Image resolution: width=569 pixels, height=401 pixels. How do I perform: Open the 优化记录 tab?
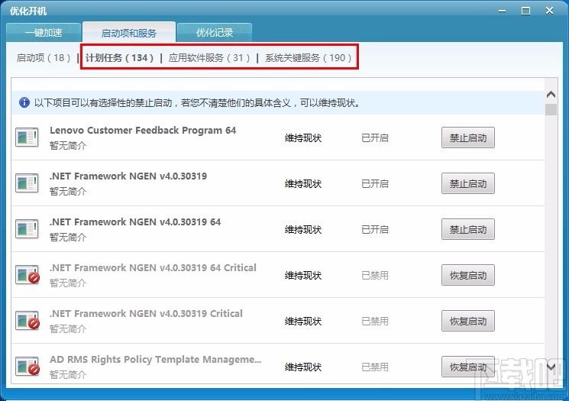pos(215,33)
